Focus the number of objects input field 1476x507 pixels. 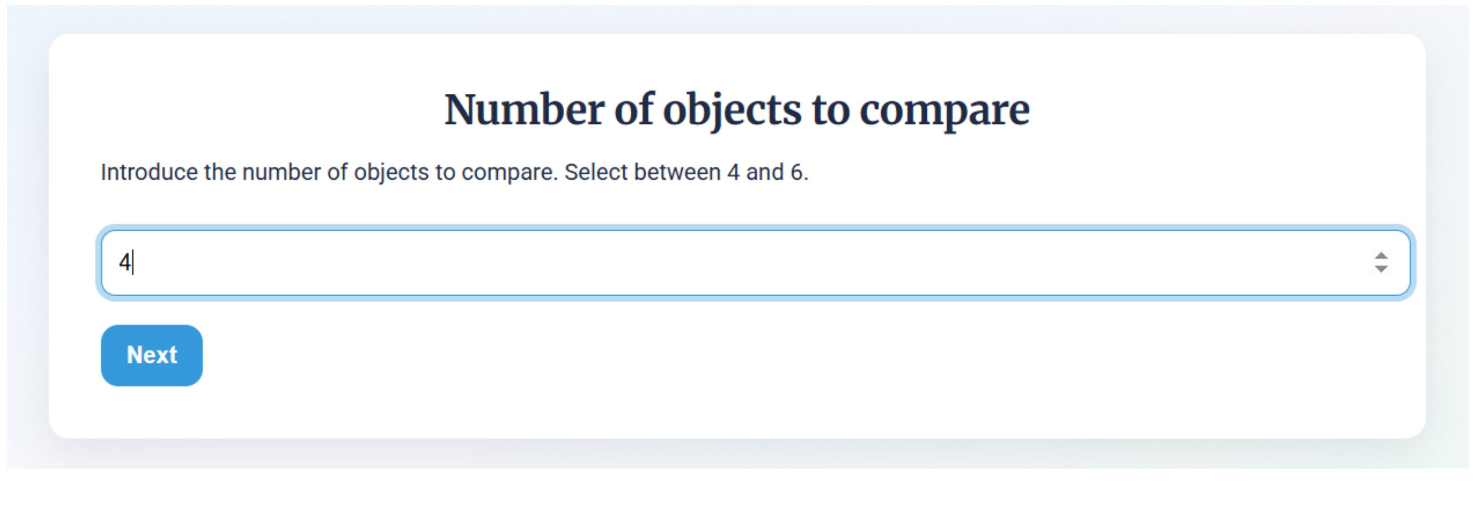(x=688, y=263)
